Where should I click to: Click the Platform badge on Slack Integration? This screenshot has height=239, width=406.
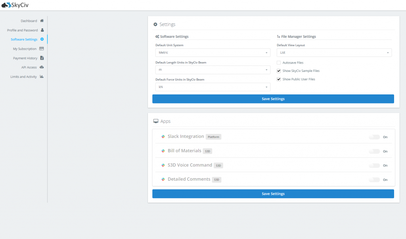point(213,137)
